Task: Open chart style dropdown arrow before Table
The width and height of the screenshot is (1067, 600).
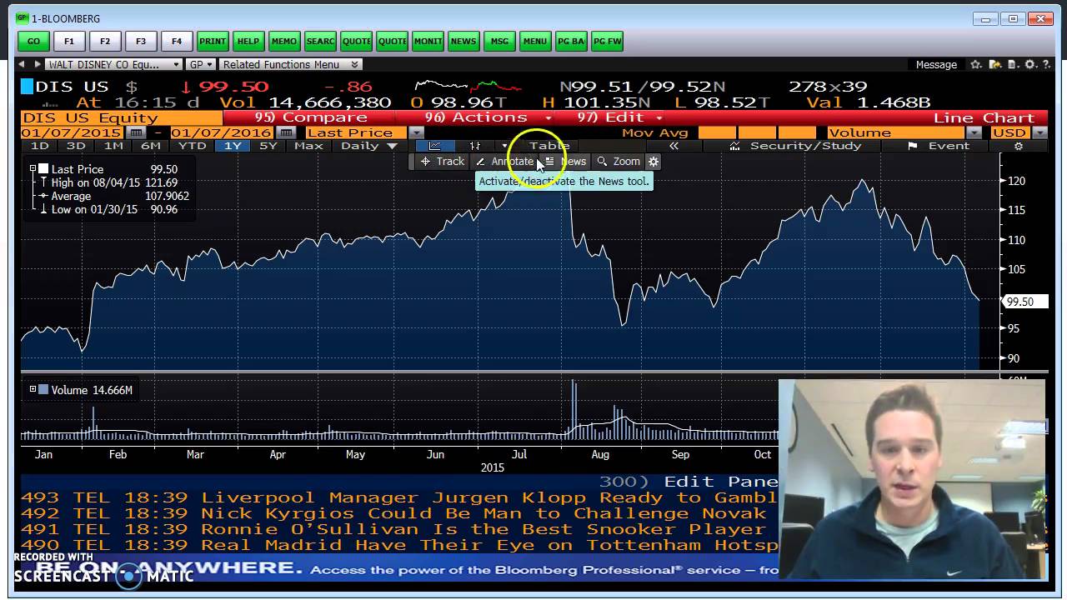Action: pyautogui.click(x=504, y=146)
